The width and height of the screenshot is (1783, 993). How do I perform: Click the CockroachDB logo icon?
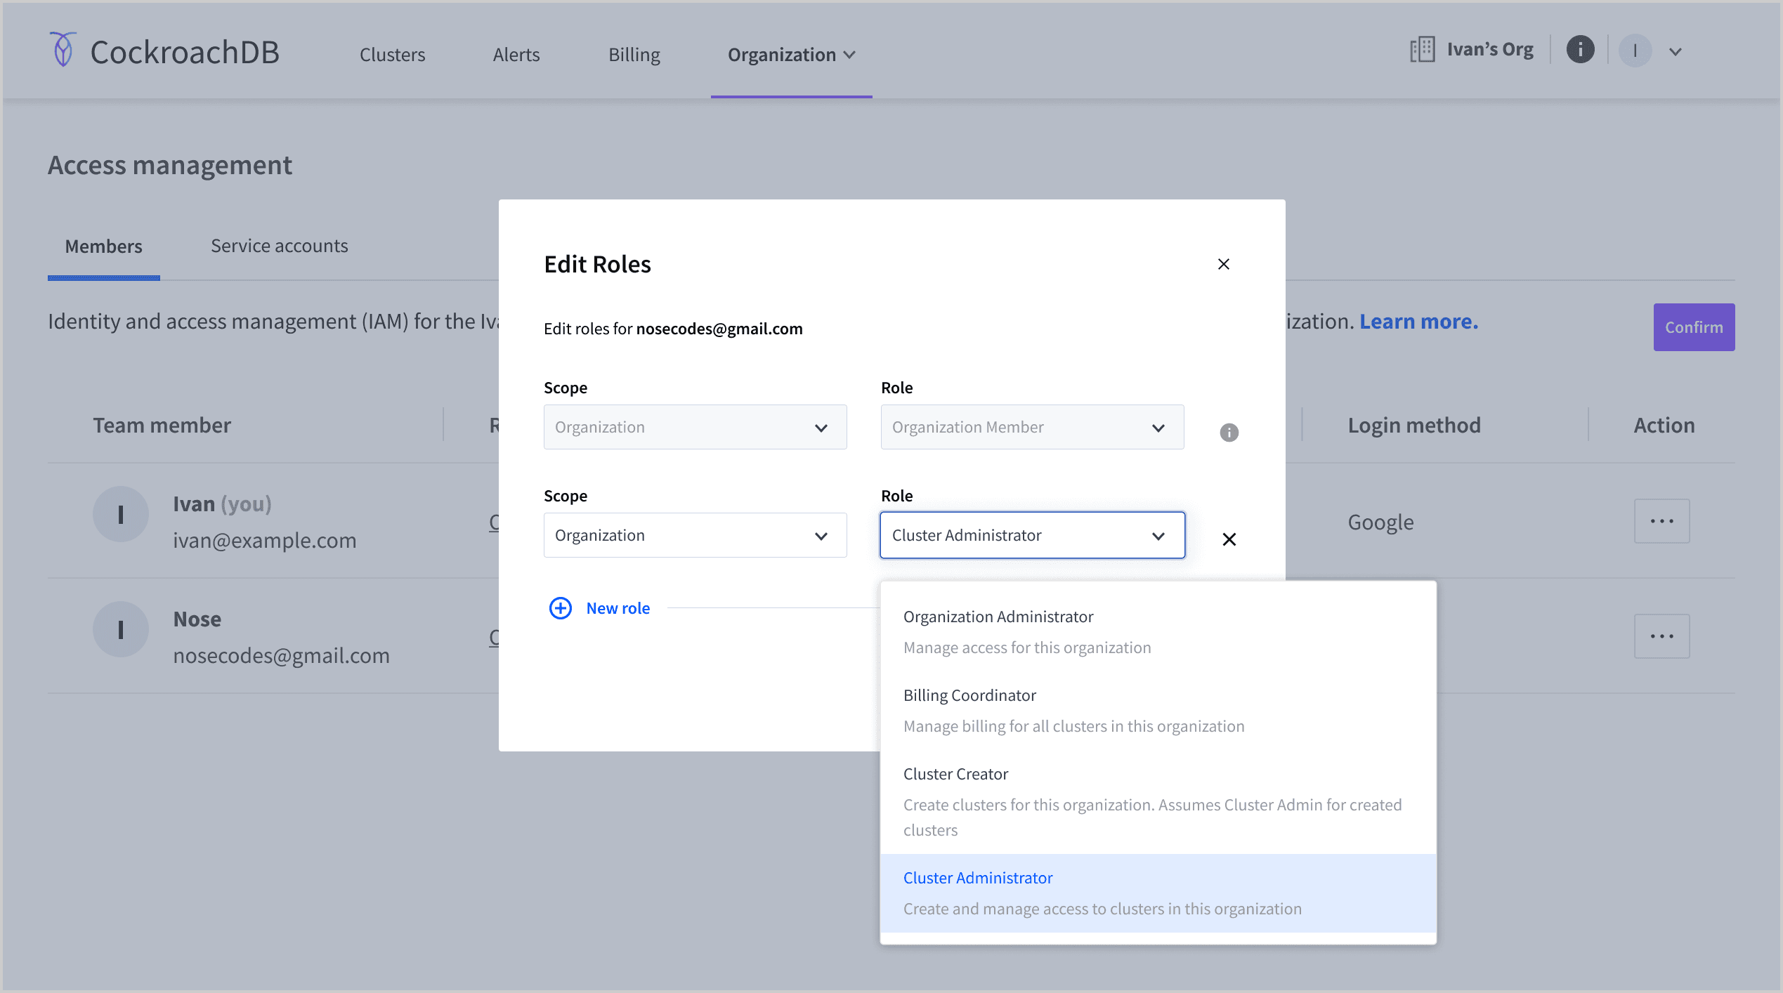[63, 49]
